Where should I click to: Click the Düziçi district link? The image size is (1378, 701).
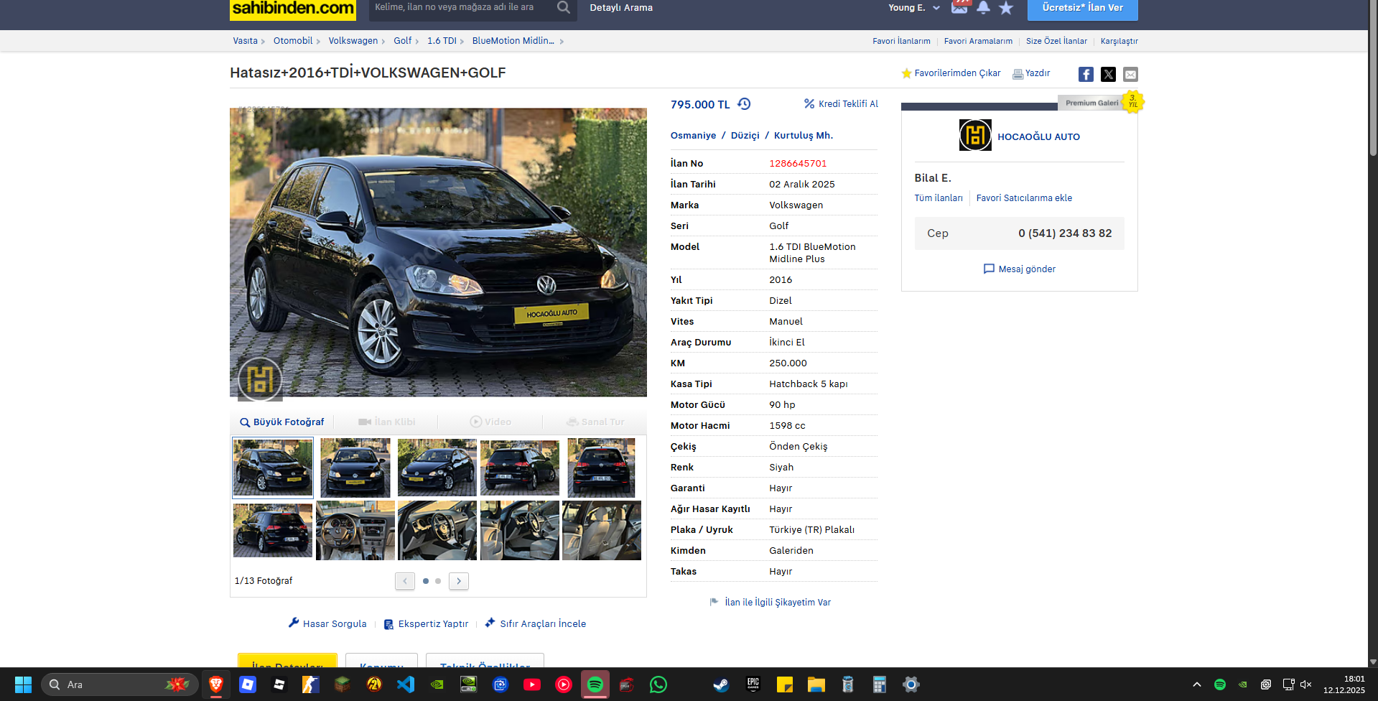[745, 136]
